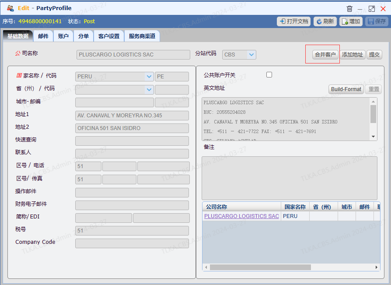This screenshot has height=285, width=391.
Task: Click the 邮编 postal code field
Action: tap(171, 102)
